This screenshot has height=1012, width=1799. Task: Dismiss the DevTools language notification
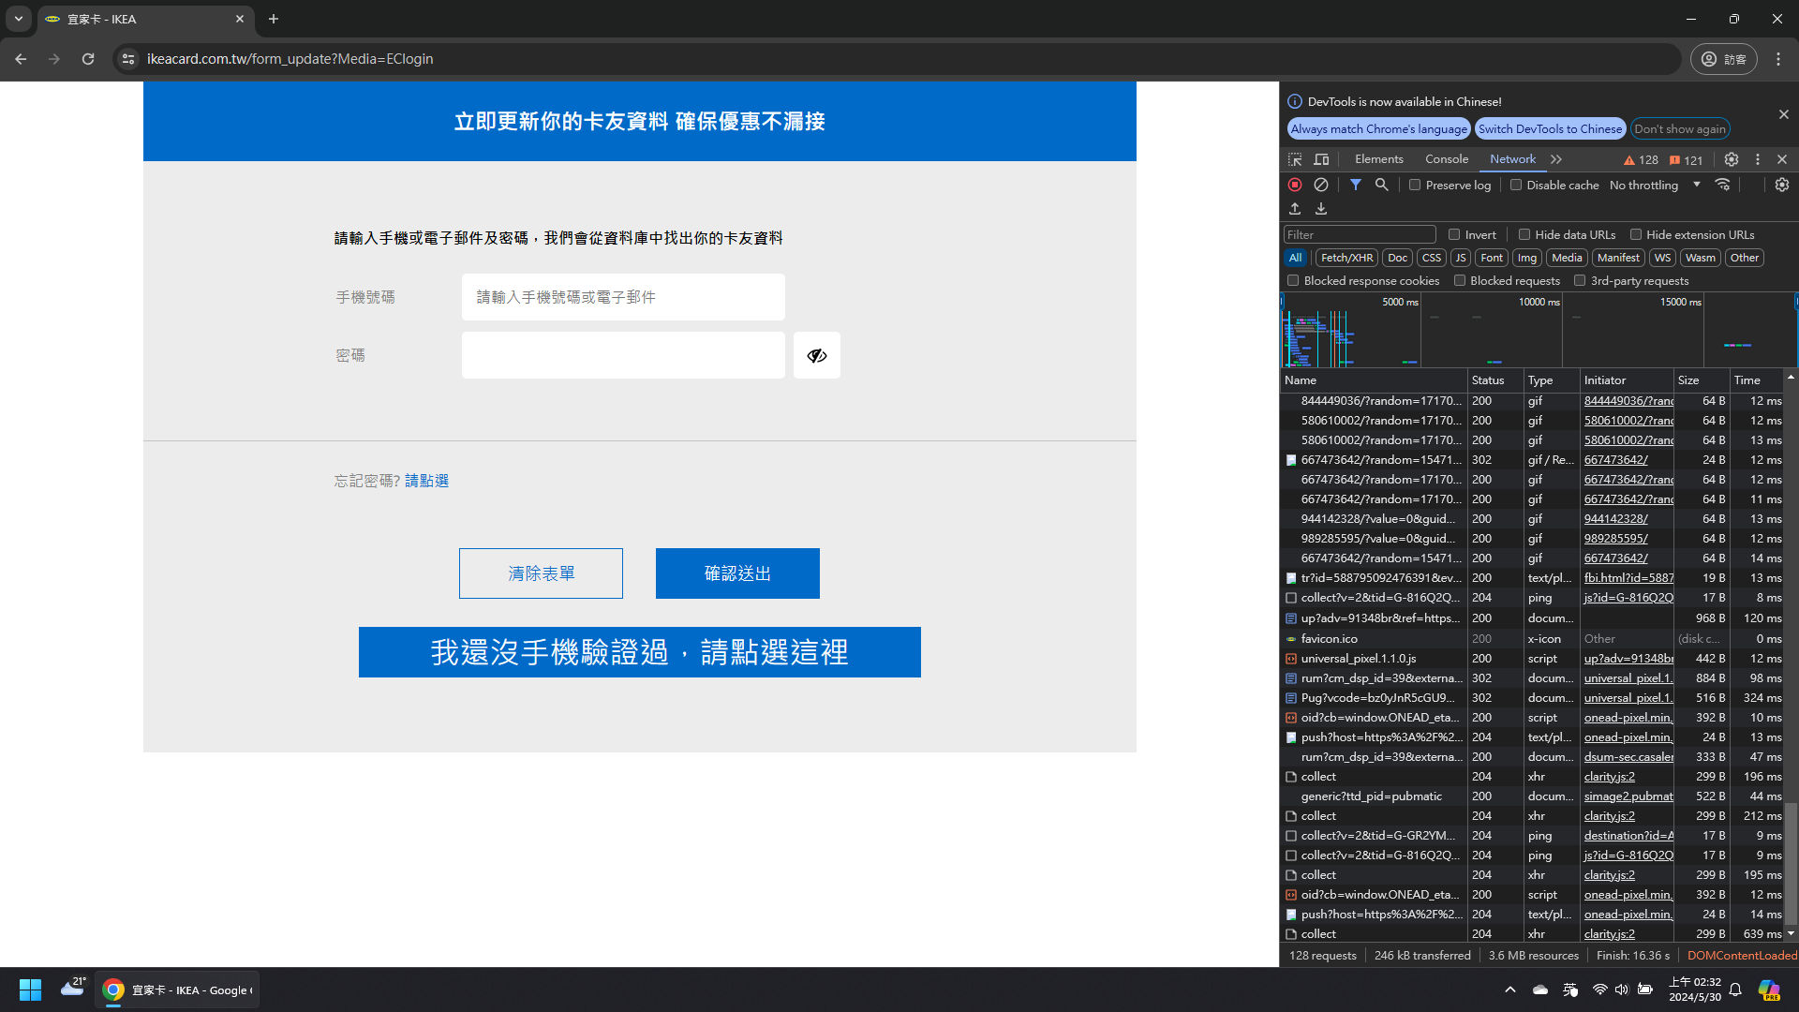coord(1783,114)
